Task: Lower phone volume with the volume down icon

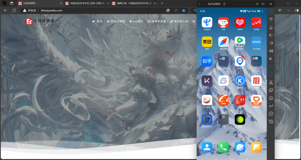Action: tap(270, 59)
